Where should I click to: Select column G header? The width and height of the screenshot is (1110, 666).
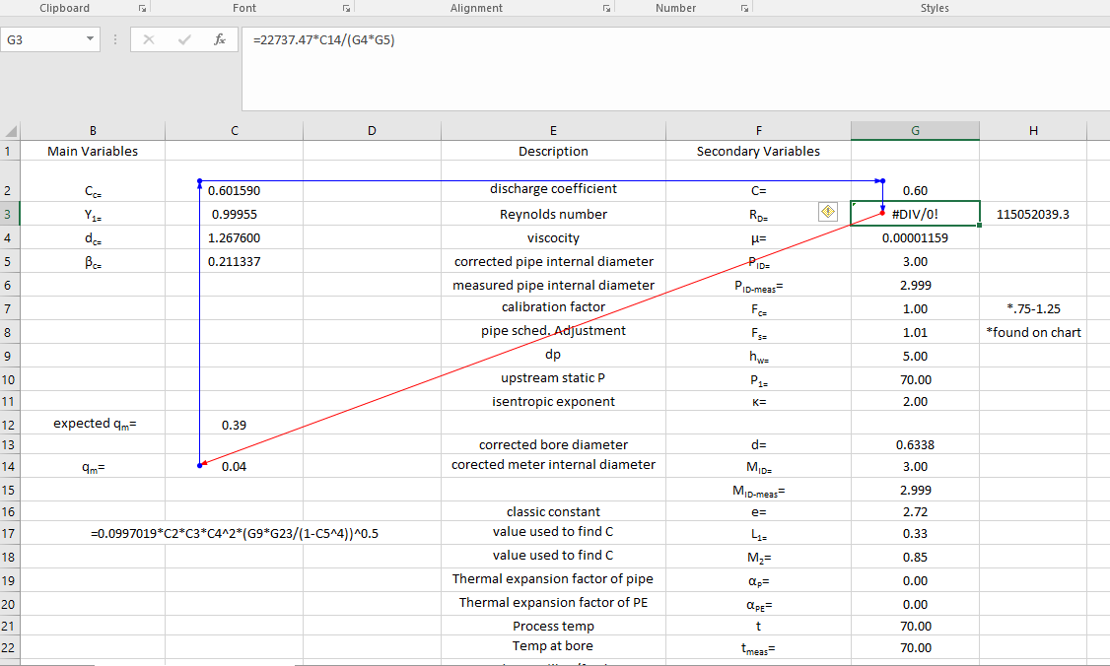916,131
